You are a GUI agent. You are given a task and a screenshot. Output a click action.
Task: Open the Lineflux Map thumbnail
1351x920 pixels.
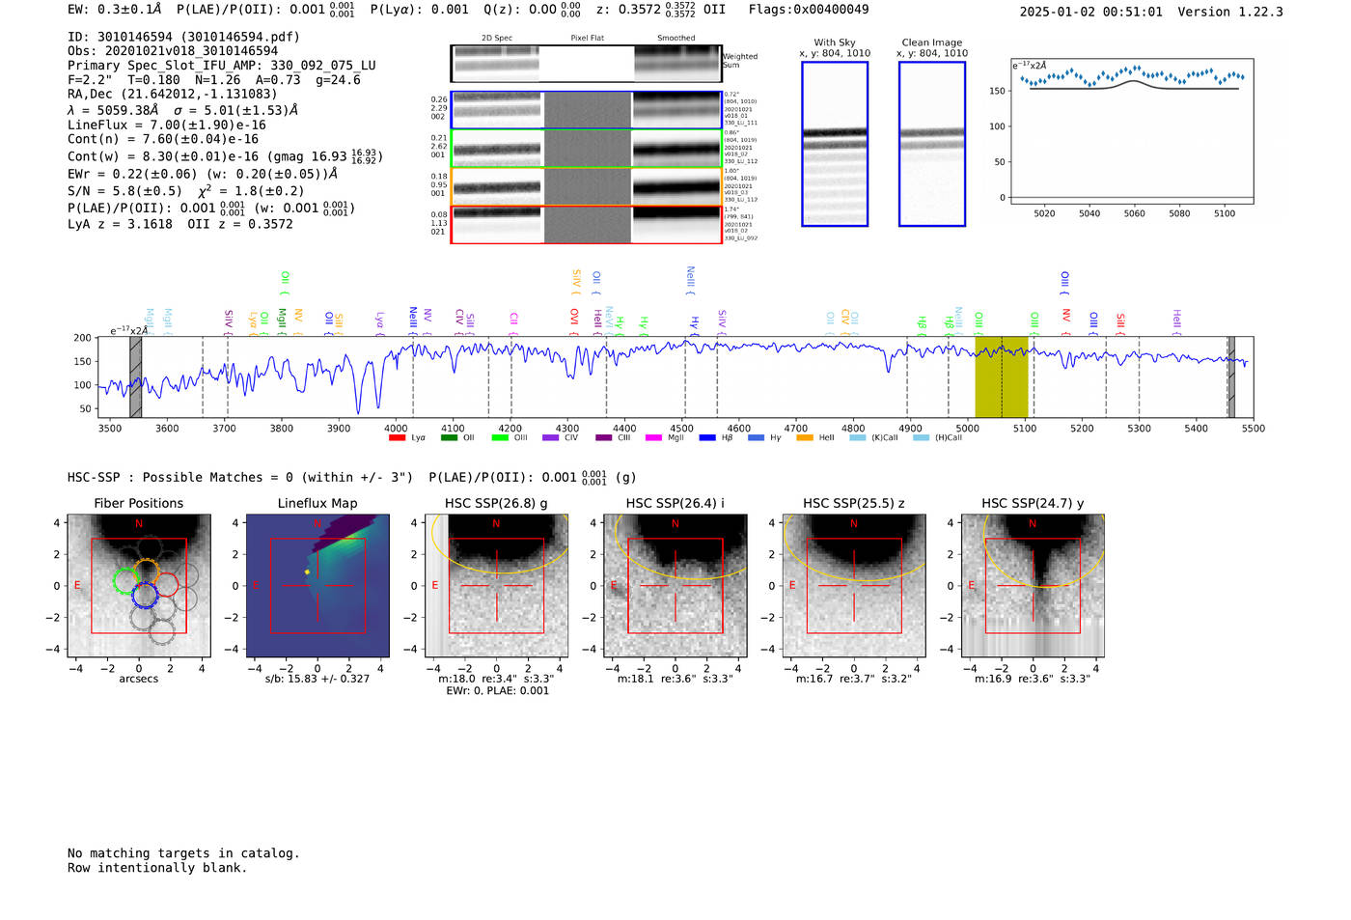click(317, 586)
